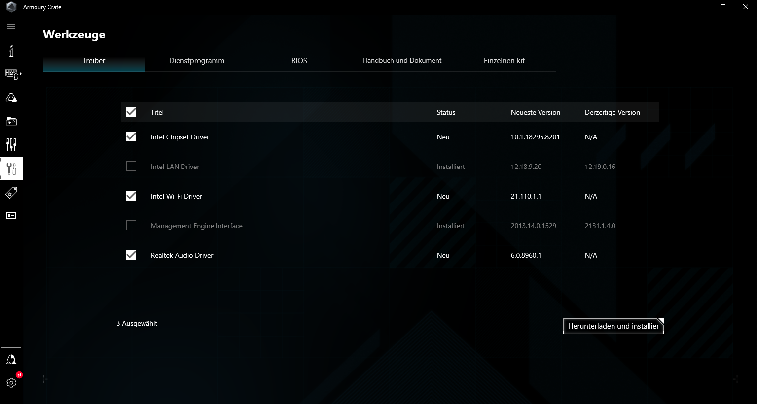Close the Armoury Crate window
757x404 pixels.
pyautogui.click(x=746, y=7)
